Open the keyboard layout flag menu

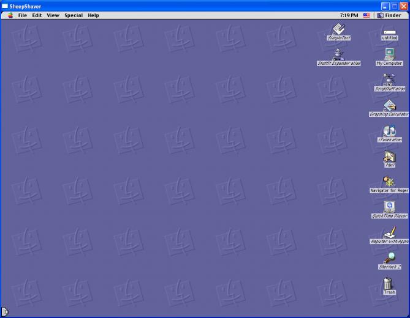tap(366, 15)
